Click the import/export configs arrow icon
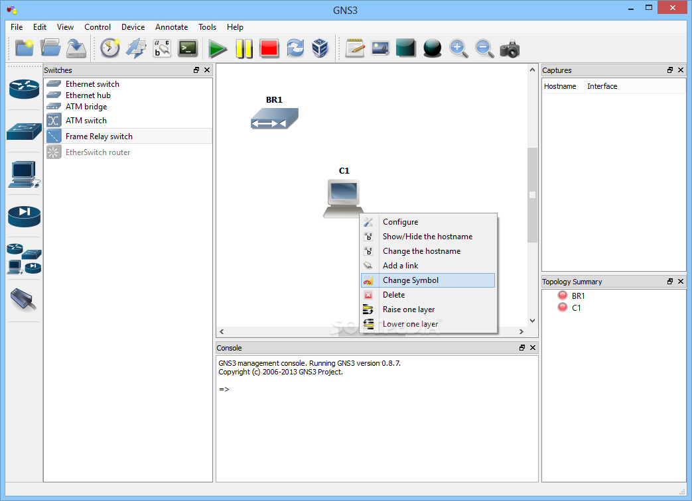Viewport: 692px width, 501px height. 136,48
